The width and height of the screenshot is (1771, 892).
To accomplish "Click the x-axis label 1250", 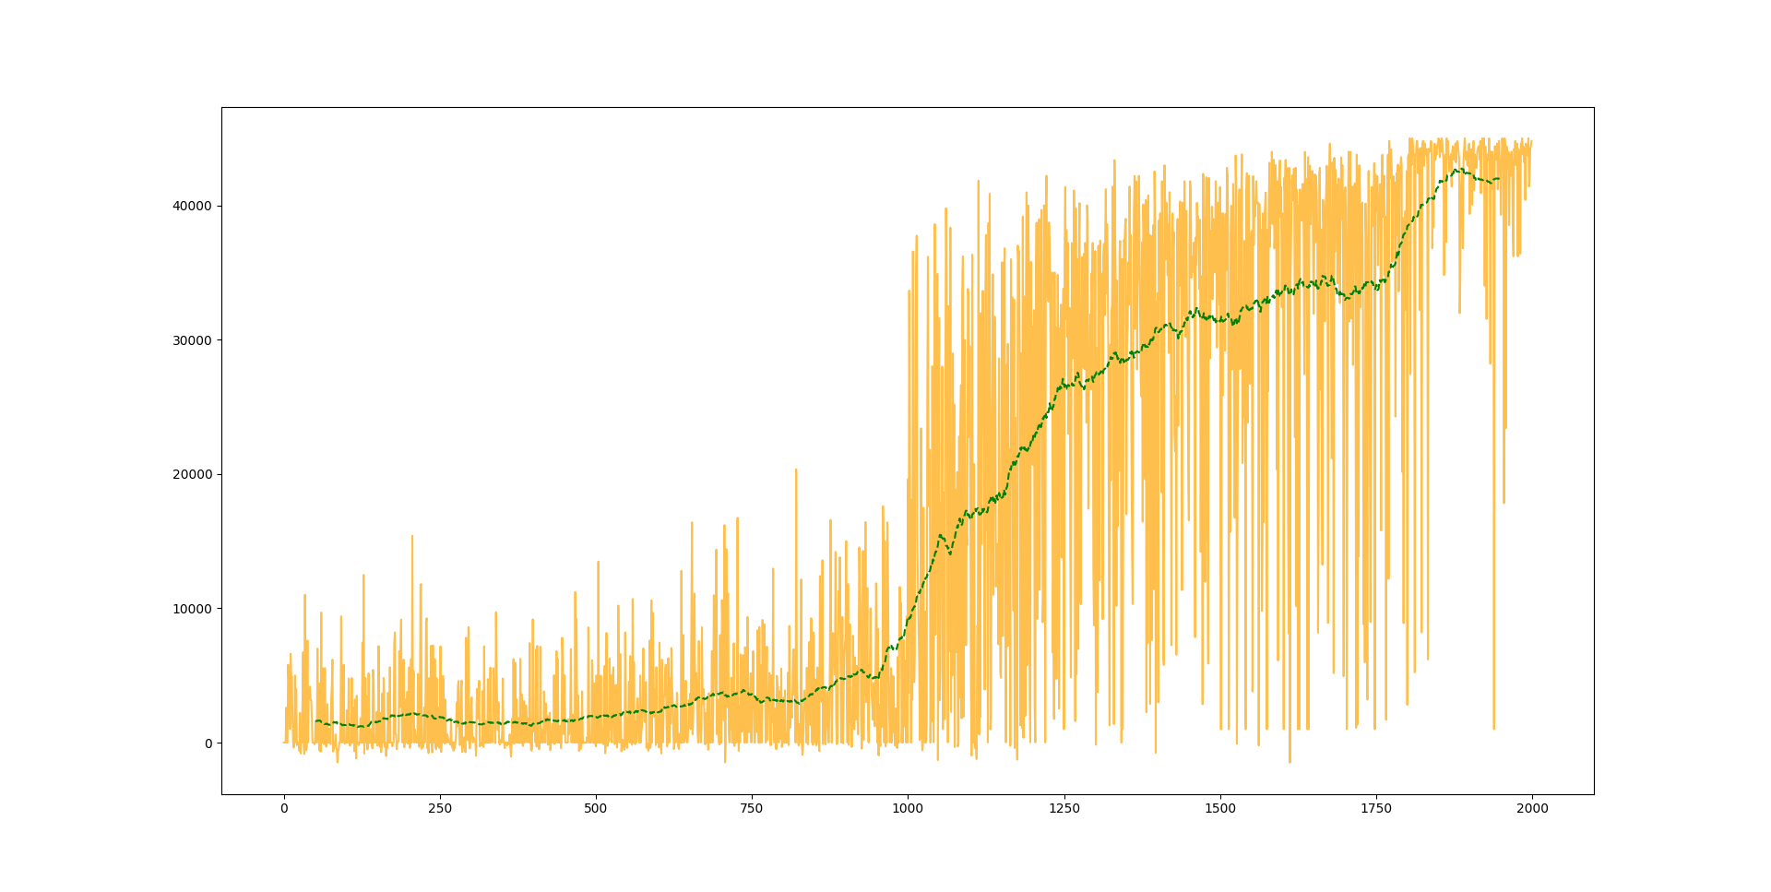I will [1064, 809].
